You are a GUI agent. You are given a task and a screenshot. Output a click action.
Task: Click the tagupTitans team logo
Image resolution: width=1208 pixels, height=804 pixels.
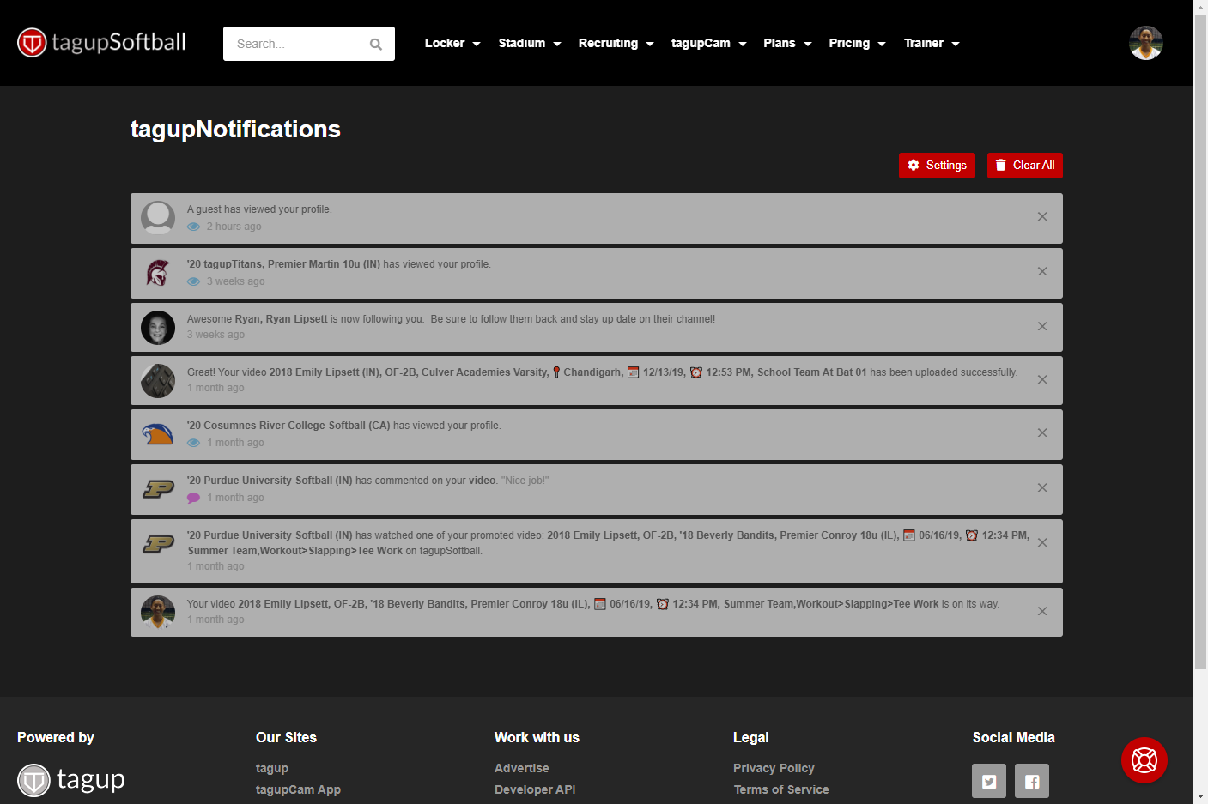(x=158, y=273)
